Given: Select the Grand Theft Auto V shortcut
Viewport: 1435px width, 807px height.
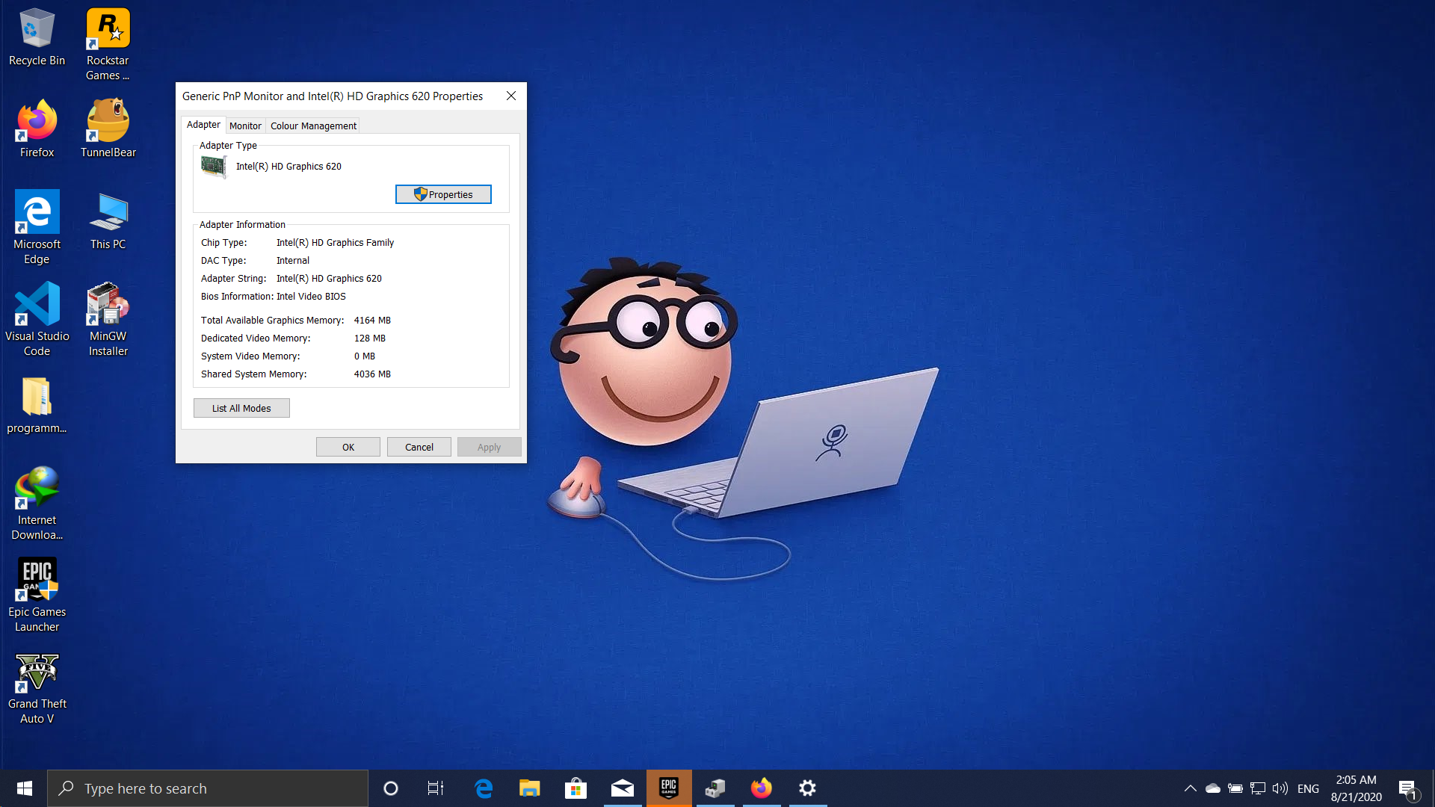Looking at the screenshot, I should 37,673.
